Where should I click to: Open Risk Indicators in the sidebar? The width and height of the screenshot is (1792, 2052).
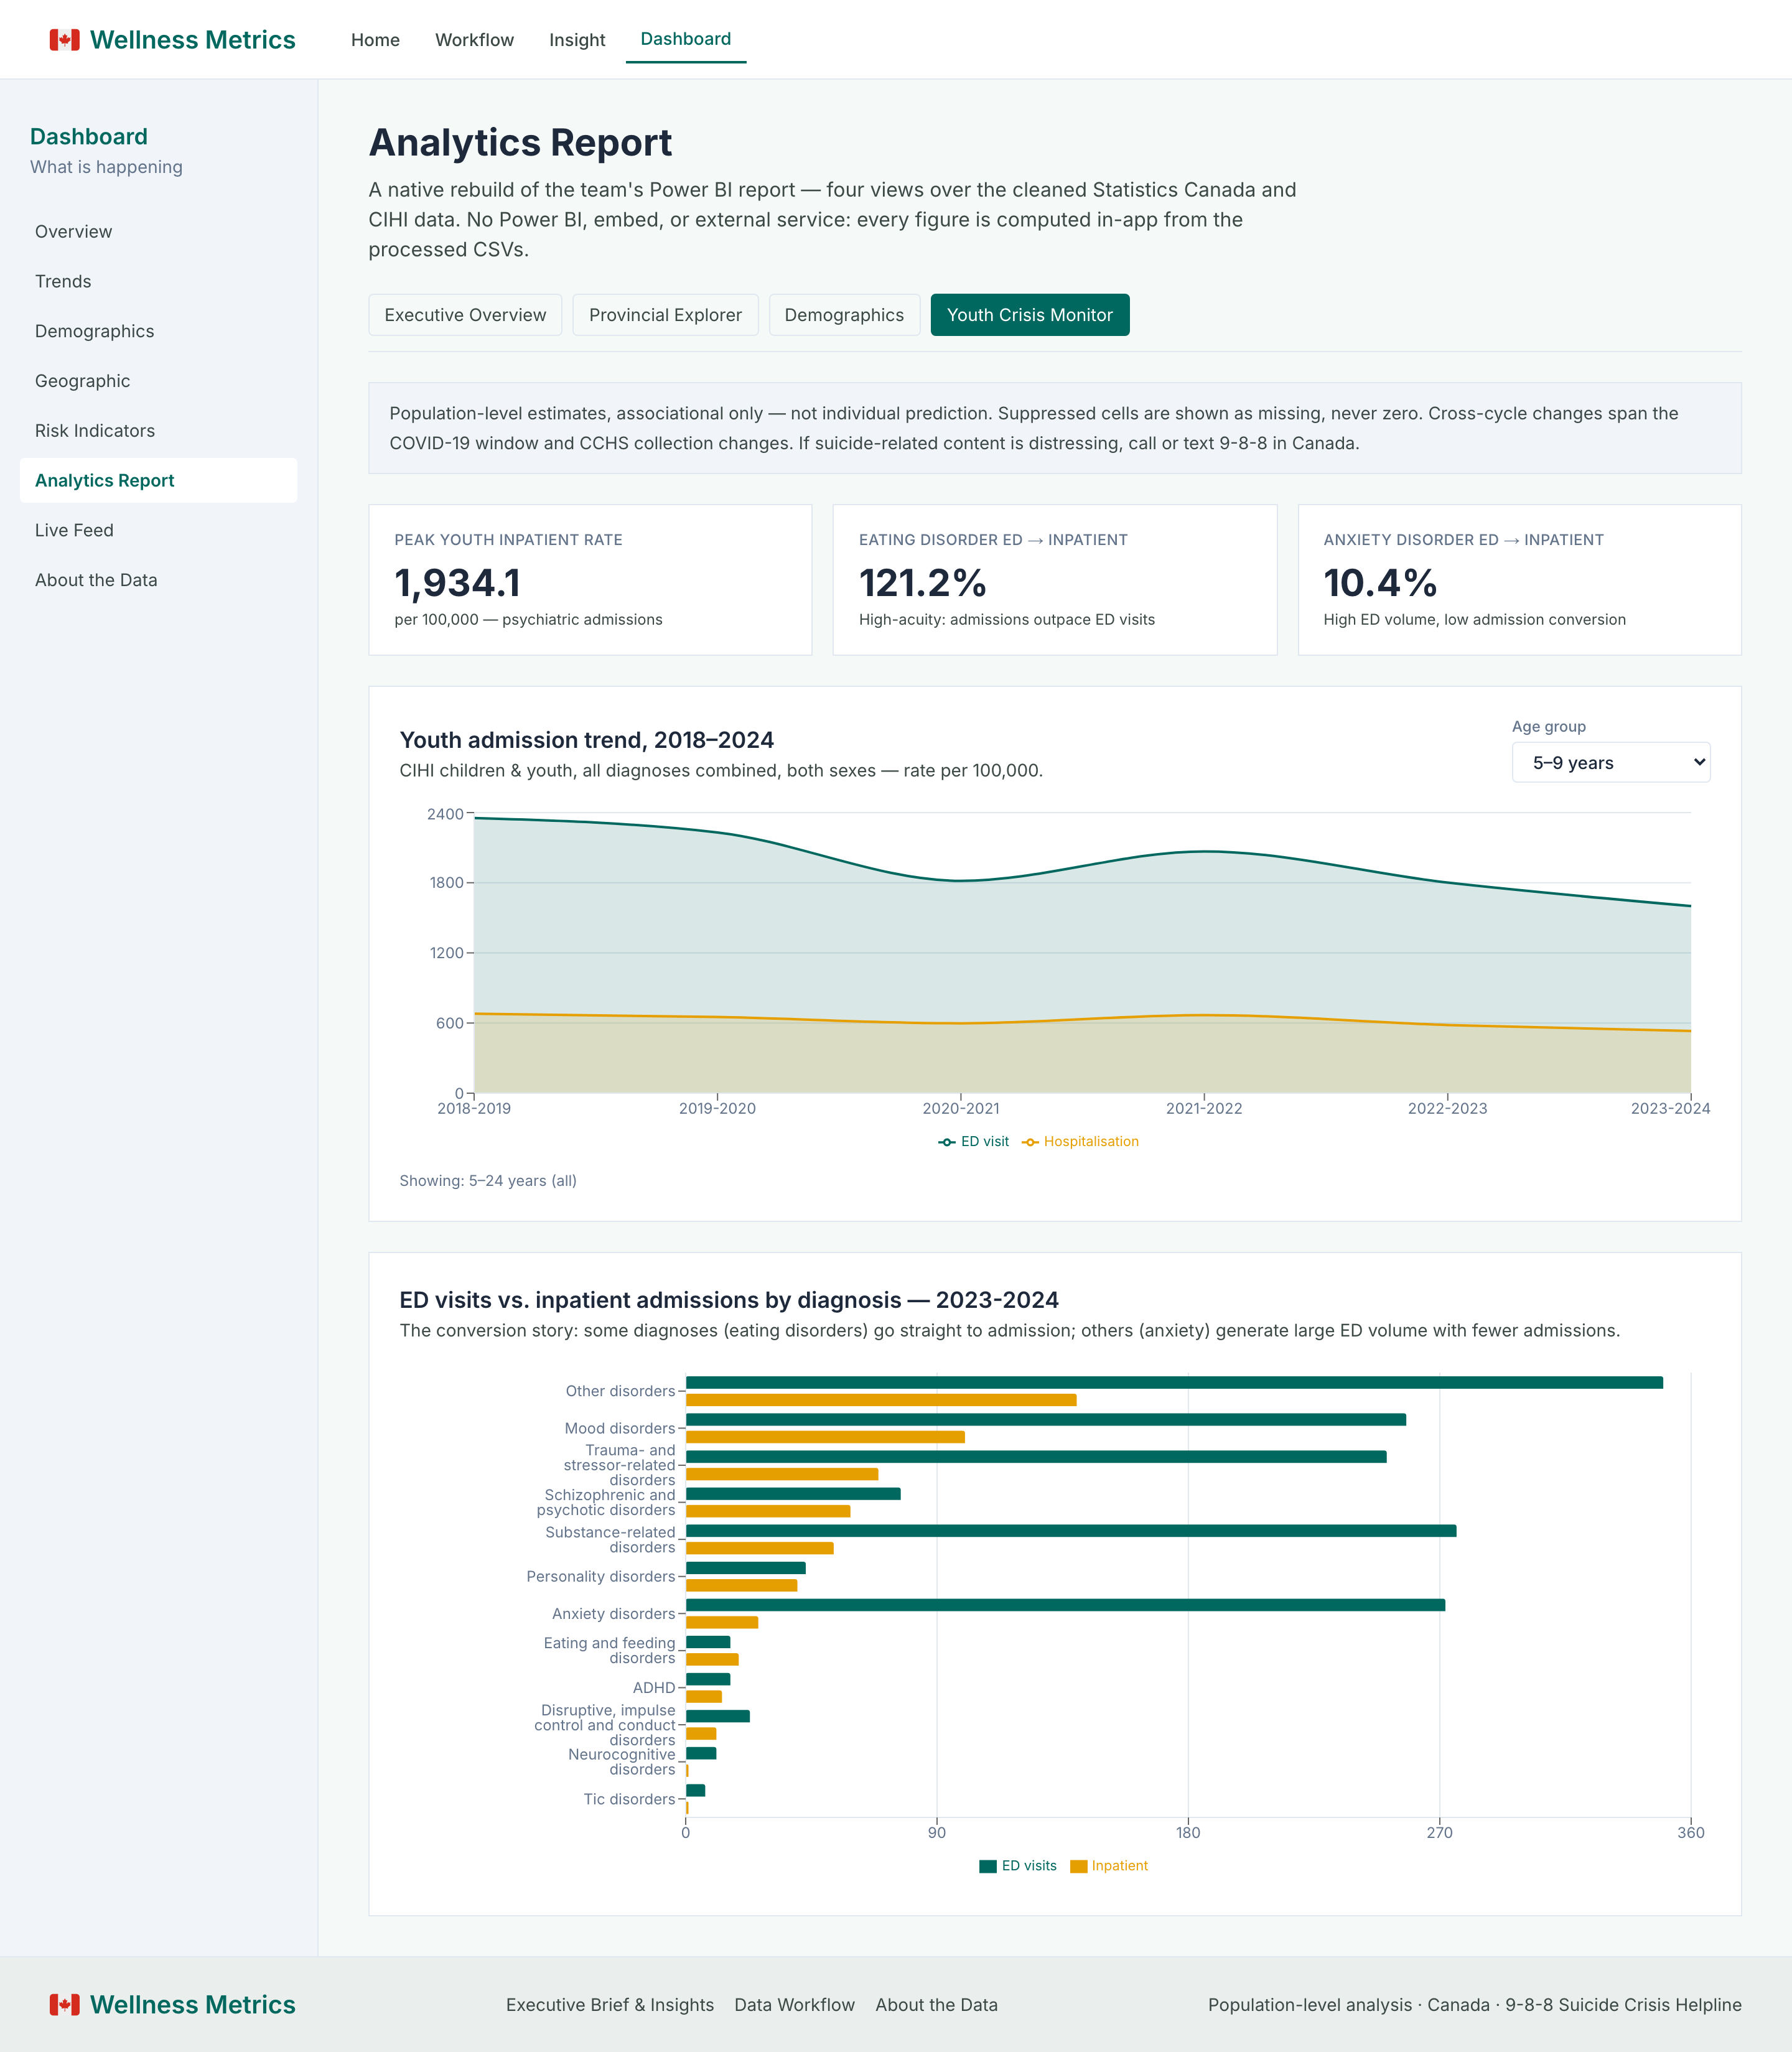point(158,431)
